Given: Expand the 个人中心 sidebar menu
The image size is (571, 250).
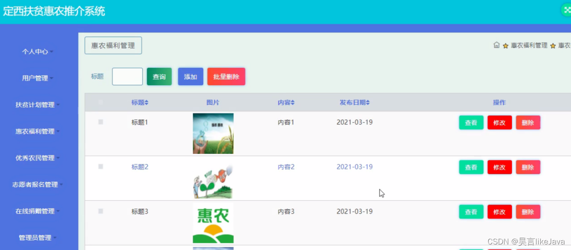Looking at the screenshot, I should tap(38, 52).
